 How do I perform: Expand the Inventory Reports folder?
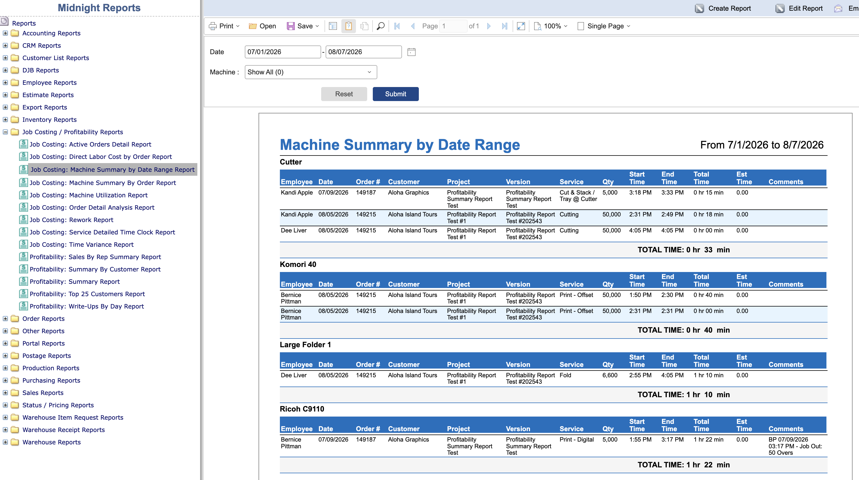[5, 119]
